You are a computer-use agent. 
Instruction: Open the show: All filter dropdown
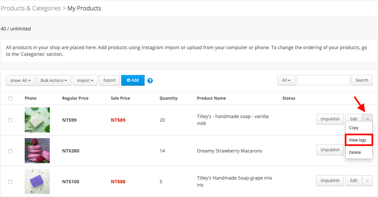tap(20, 80)
